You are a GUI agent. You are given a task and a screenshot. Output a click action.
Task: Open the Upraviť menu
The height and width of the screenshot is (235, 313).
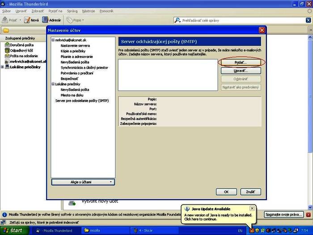(21, 11)
